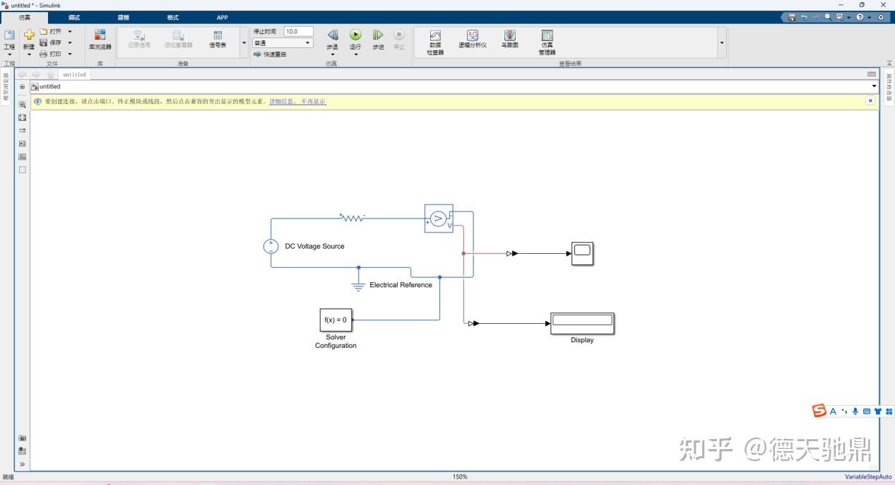Click the quick-access save icon in title strip
Viewport: 895px width, 485px height.
[x=792, y=17]
